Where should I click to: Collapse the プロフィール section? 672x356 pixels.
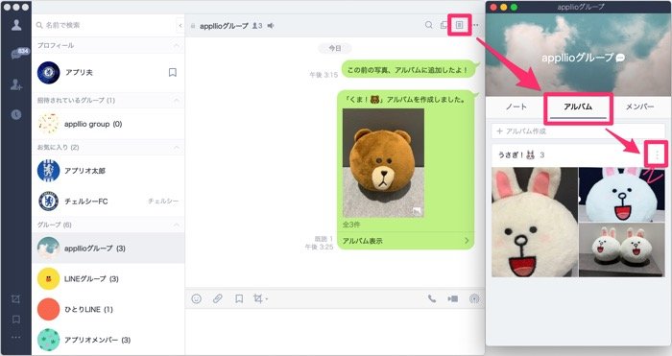[x=177, y=45]
